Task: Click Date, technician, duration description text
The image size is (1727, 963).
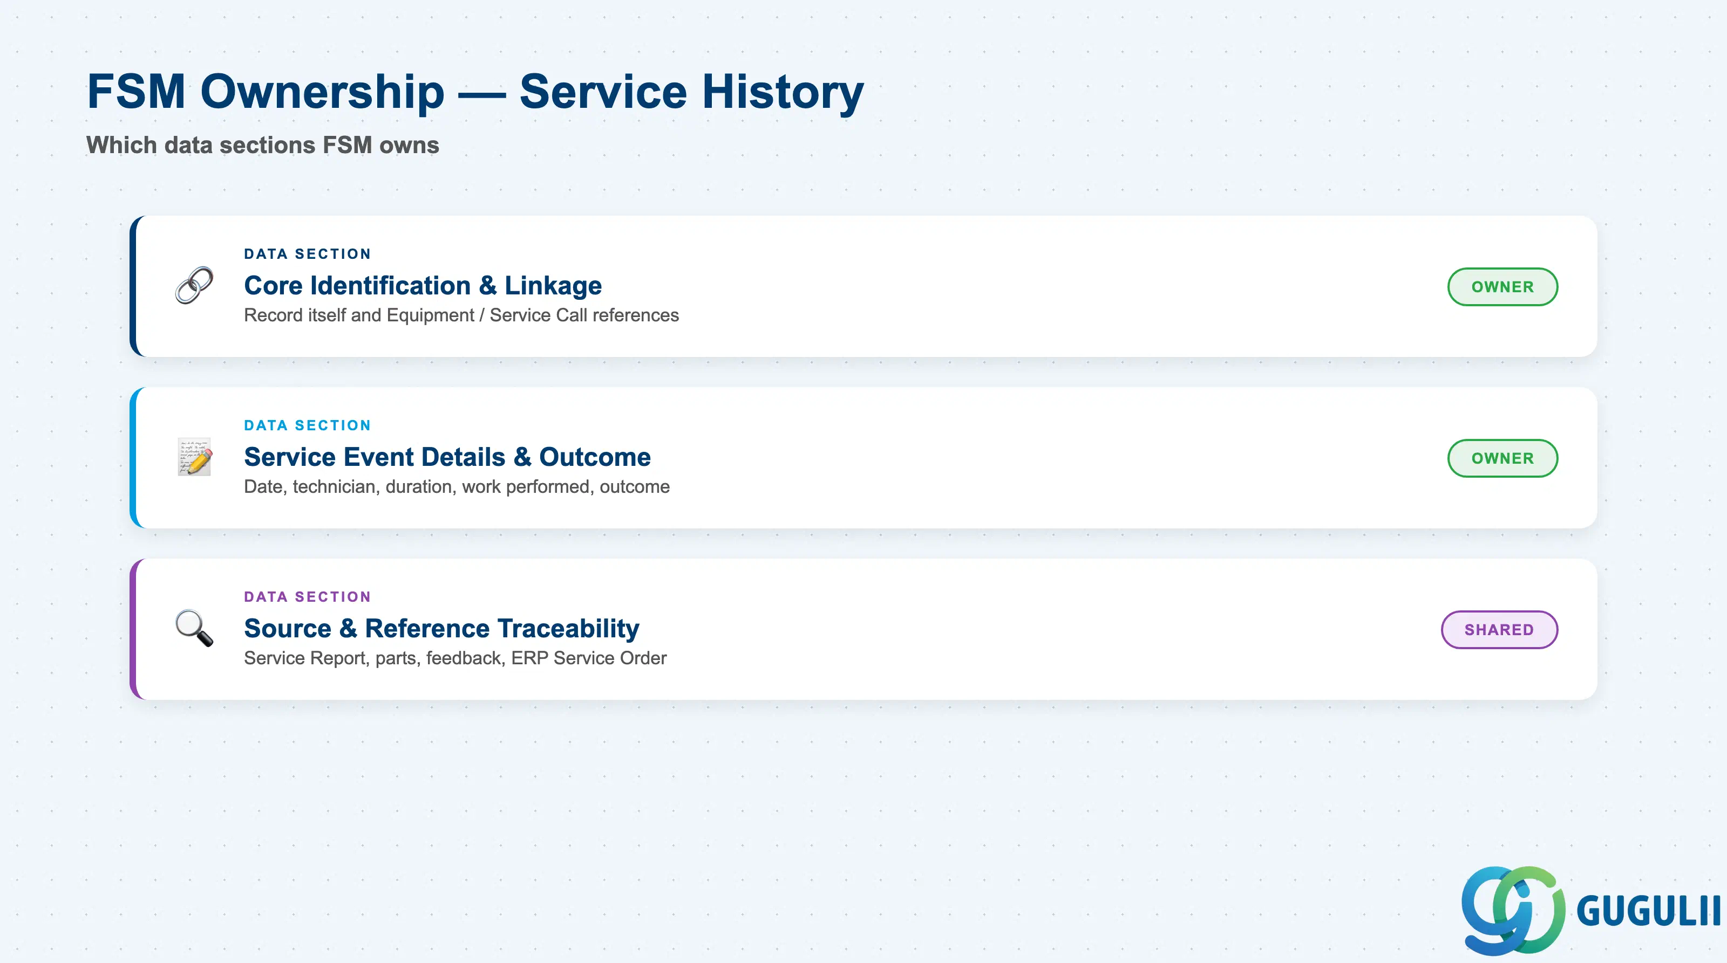Action: coord(457,487)
